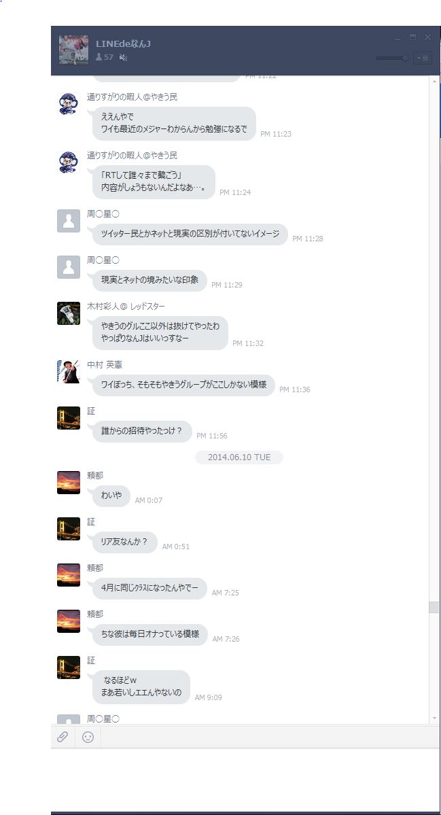
Task: Click the 2014.06.10 TUE date separator
Action: click(x=239, y=457)
